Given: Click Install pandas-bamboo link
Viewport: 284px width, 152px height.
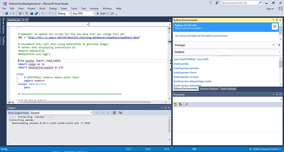Looking at the screenshot, I should pos(186,68).
